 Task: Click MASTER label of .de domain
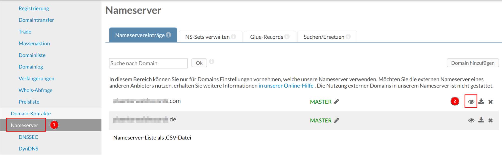[x=321, y=121]
